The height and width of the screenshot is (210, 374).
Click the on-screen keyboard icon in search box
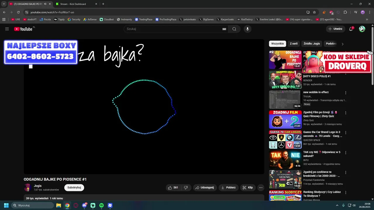[224, 29]
